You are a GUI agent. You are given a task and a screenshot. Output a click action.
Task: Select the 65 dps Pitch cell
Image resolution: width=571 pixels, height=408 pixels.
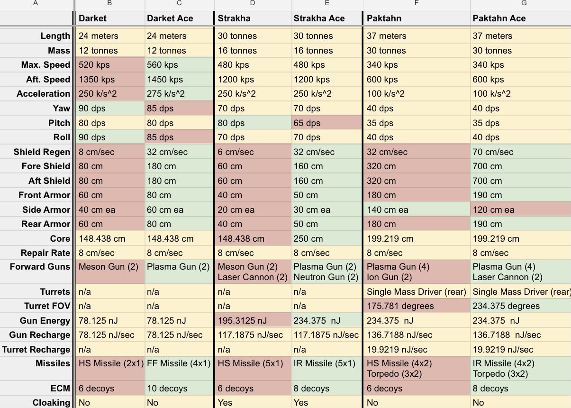pos(327,123)
